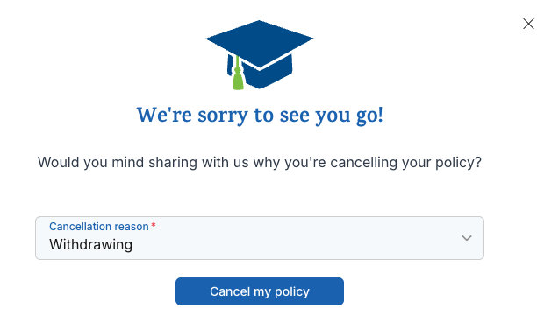Viewport: 537px width, 323px height.
Task: Click the We're sorry to see you go heading
Action: (x=259, y=116)
